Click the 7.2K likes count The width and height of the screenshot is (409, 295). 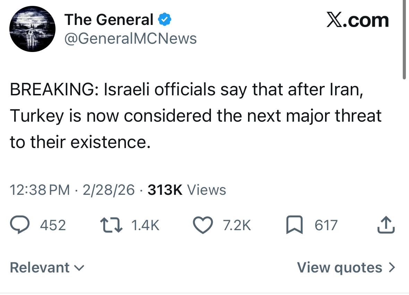click(237, 226)
